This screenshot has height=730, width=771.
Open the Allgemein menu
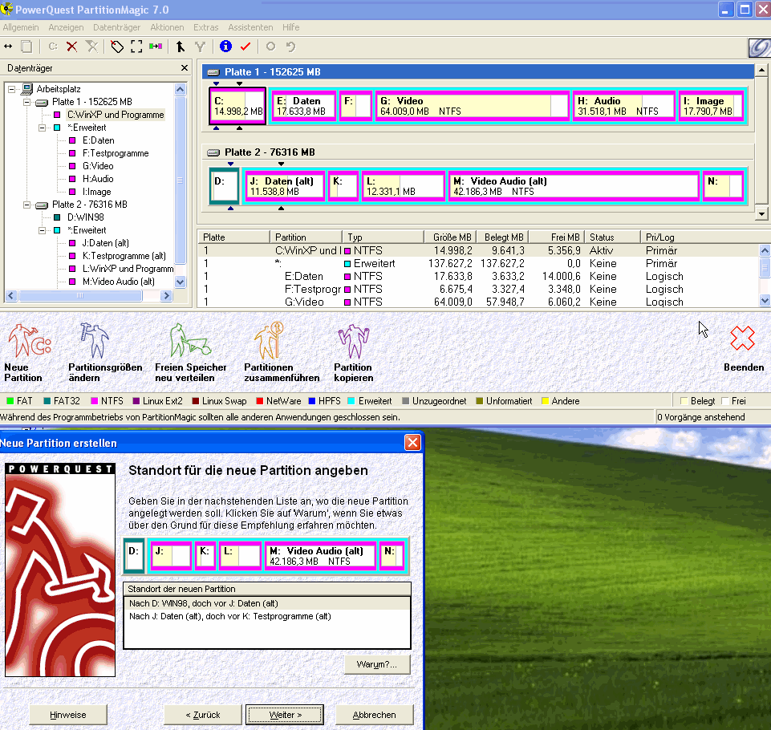pyautogui.click(x=21, y=27)
